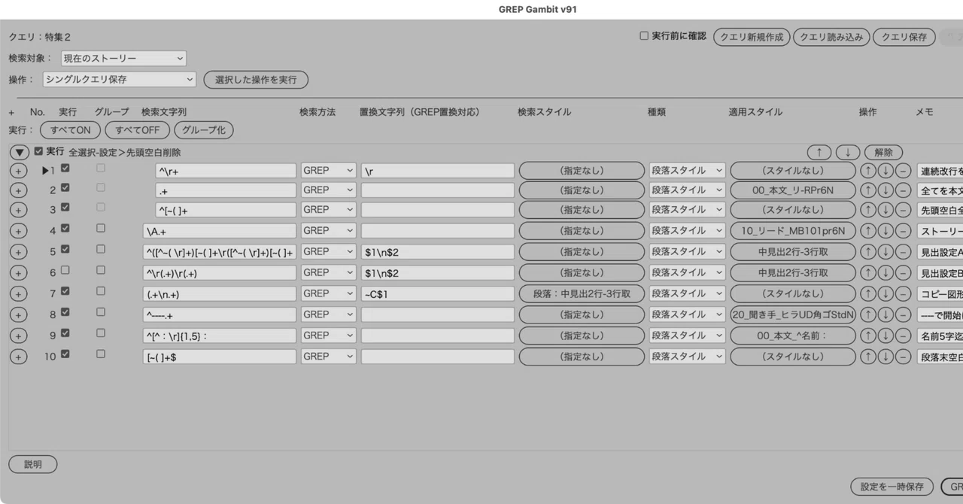Click the search string field containing \A.+
This screenshot has width=963, height=504.
(x=219, y=231)
